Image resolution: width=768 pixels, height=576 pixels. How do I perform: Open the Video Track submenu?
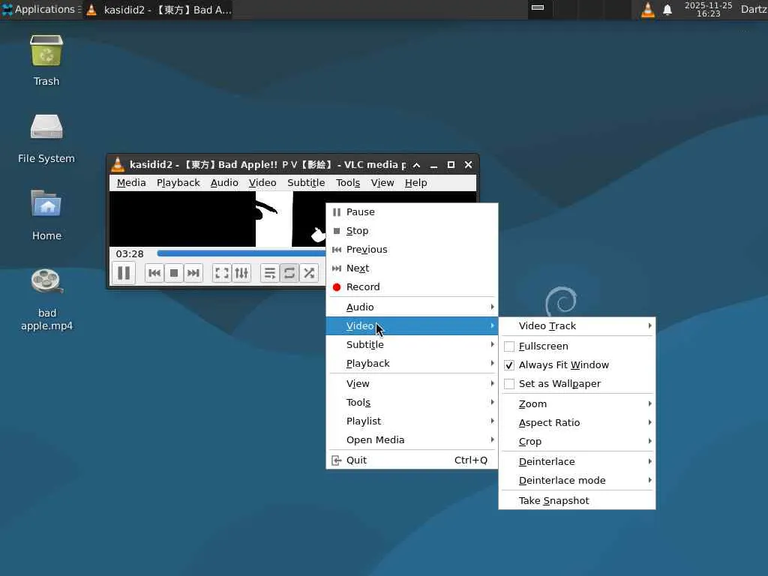tap(577, 326)
